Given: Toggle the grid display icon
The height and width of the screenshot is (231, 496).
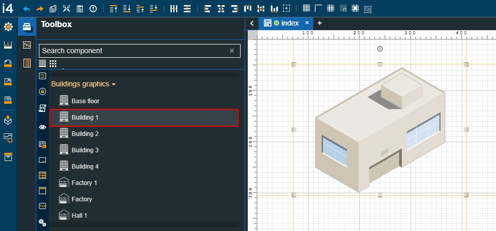Looking at the screenshot, I should point(306,8).
